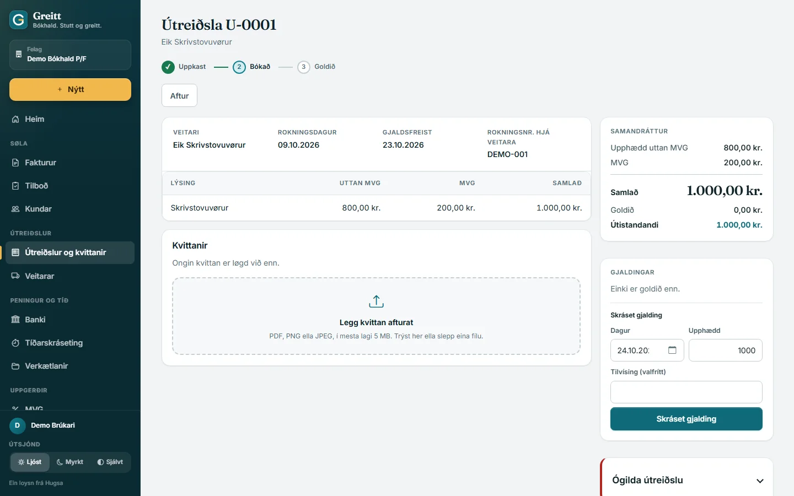Go to Tilboð in the sidebar
This screenshot has height=496, width=794.
point(70,186)
